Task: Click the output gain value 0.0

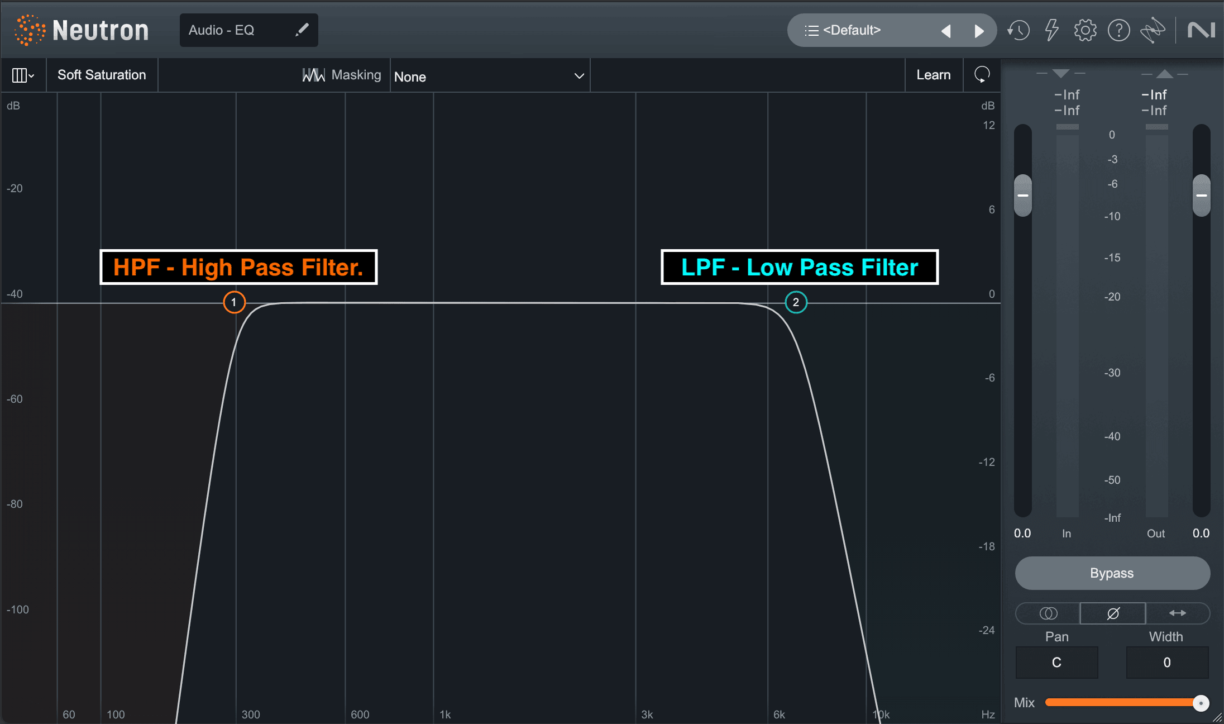Action: point(1201,534)
